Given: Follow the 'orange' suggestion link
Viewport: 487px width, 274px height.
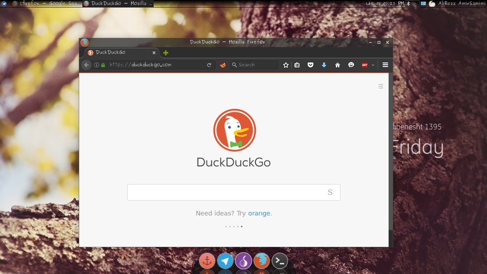Looking at the screenshot, I should coord(259,213).
